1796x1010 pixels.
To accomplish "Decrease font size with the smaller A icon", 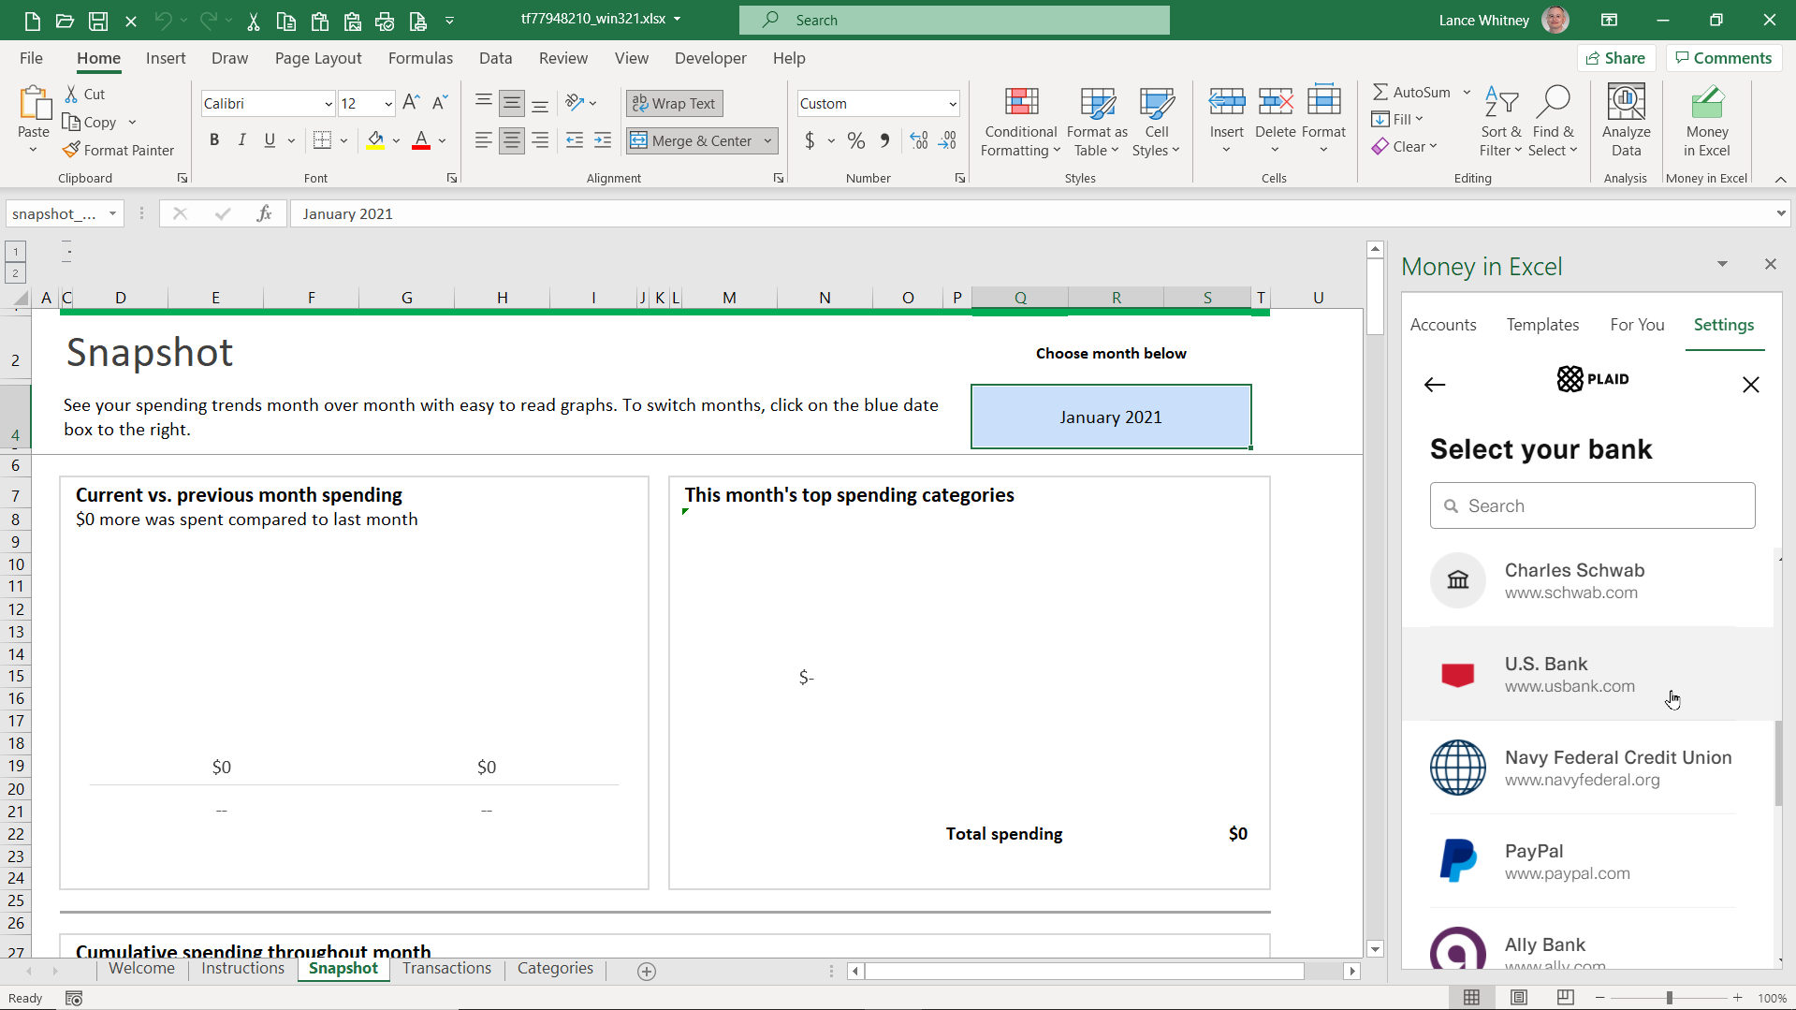I will 440,103.
